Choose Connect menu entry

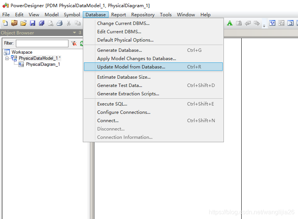coord(153,121)
